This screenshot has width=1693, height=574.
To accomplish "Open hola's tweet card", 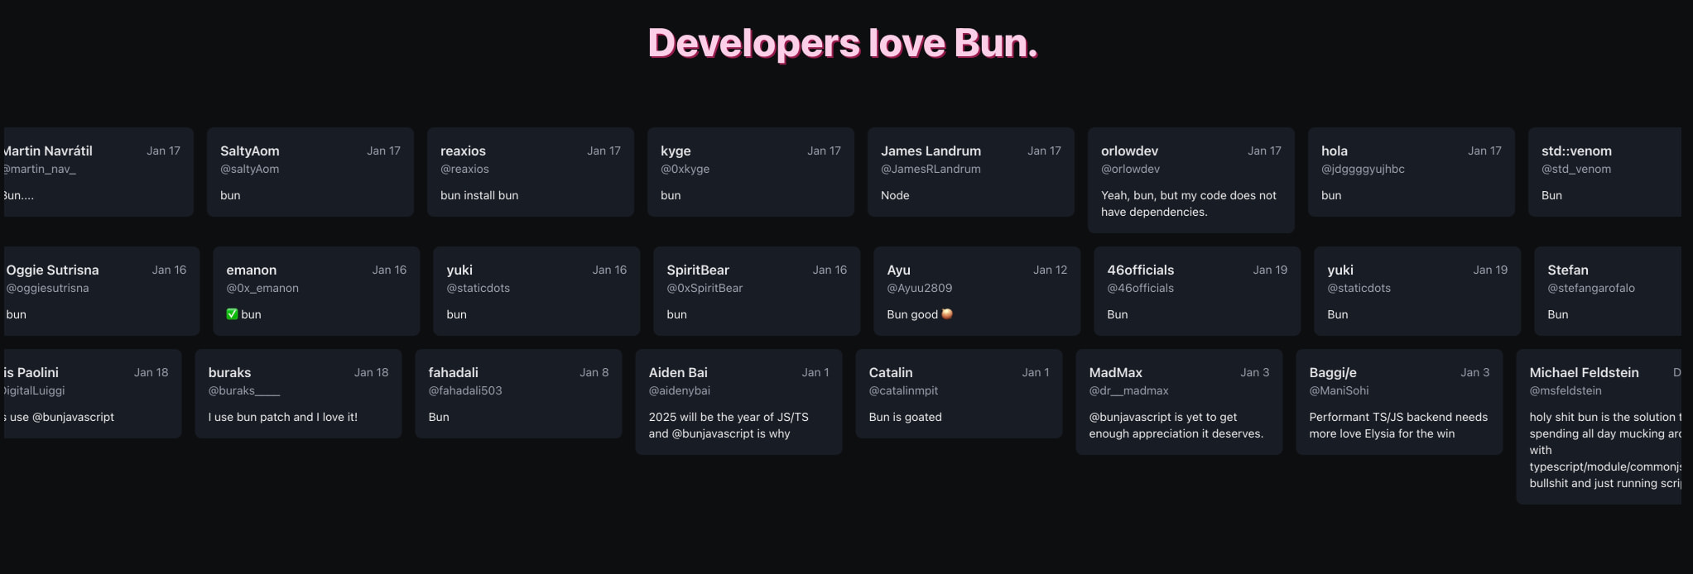I will pos(1412,172).
